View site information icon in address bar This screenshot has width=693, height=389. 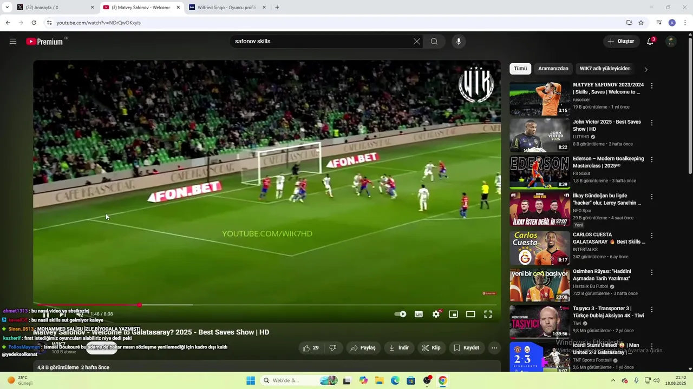(49, 23)
